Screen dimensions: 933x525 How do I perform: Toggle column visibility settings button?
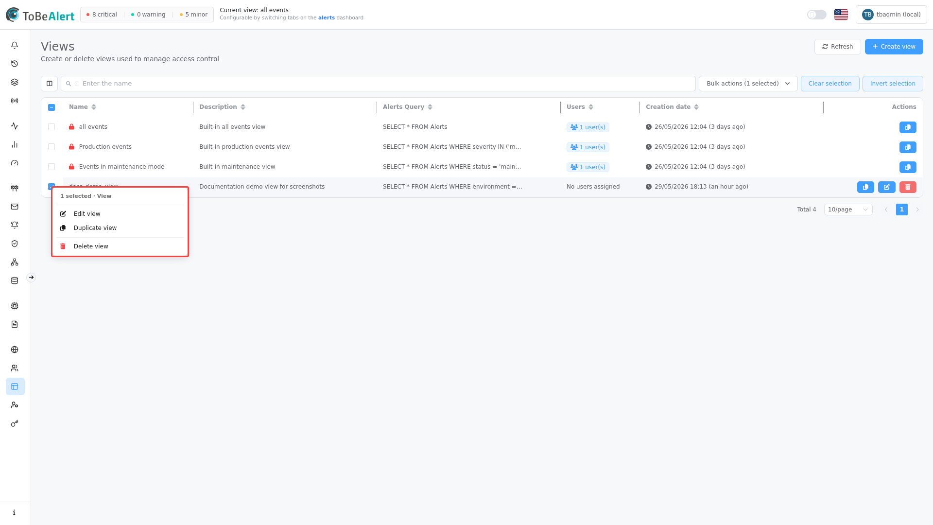(x=50, y=84)
